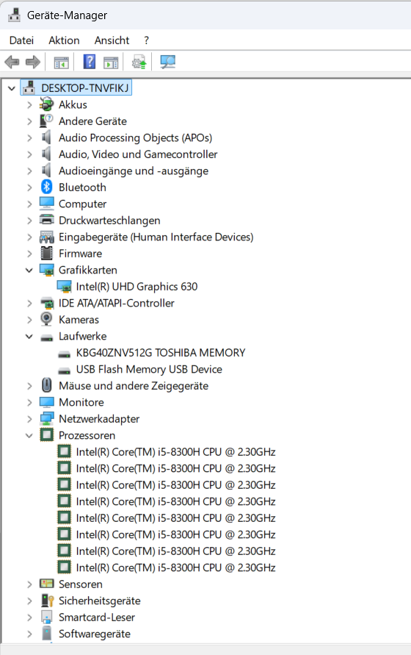Select USB Flash Memory USB Device
Screen dimensions: 411x655
pos(149,369)
